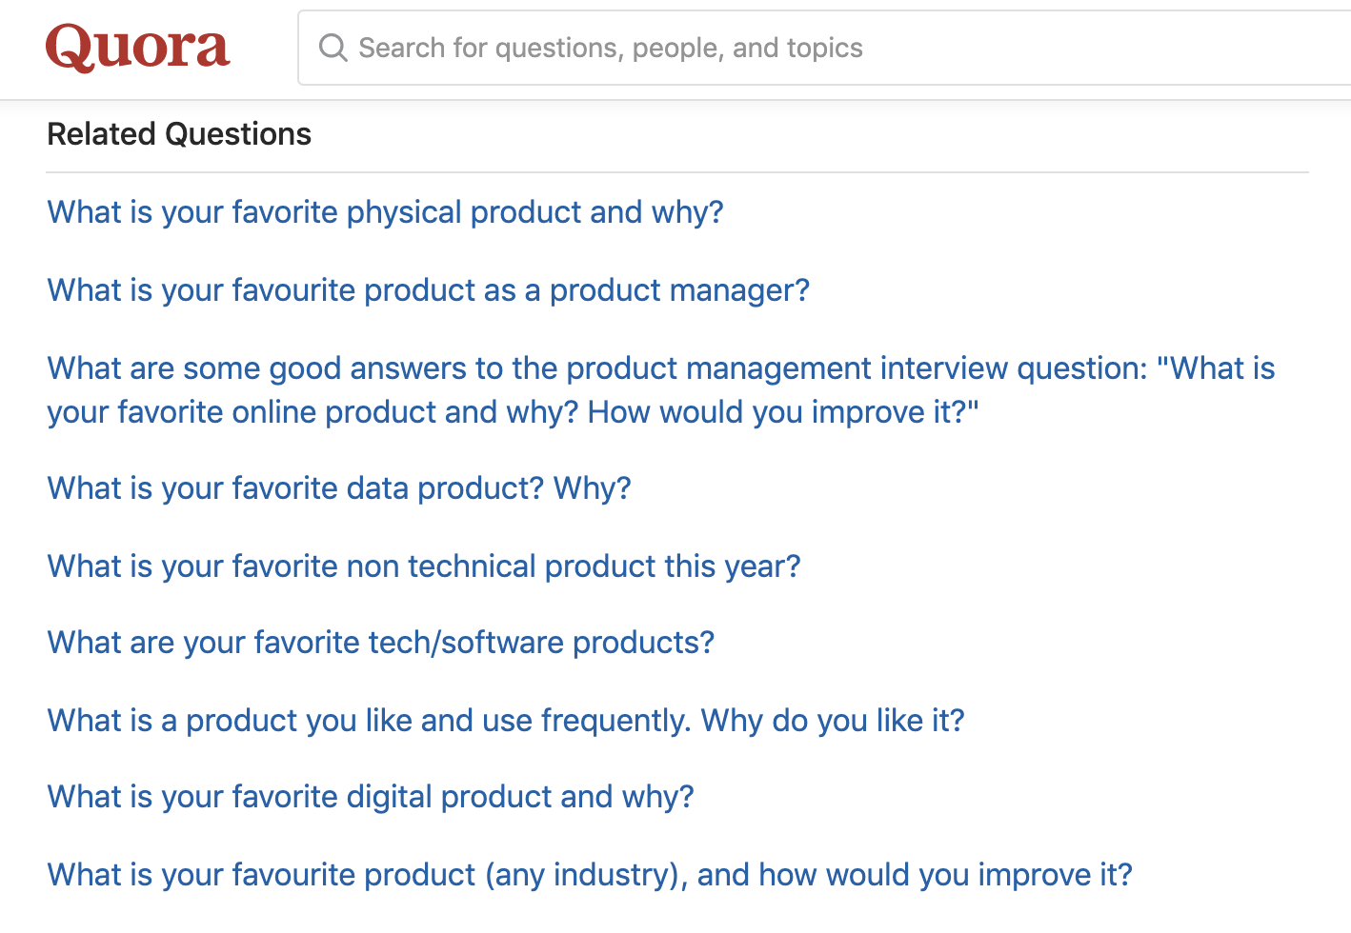This screenshot has height=933, width=1351.
Task: Open the favorite non technical product question
Action: [423, 566]
